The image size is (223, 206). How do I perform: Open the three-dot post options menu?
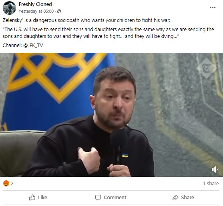click(x=213, y=7)
